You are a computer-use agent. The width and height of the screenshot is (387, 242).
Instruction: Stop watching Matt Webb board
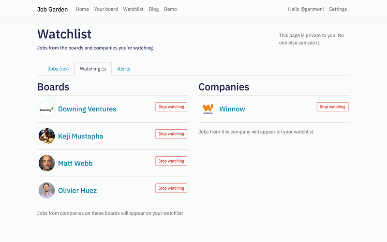click(x=171, y=161)
